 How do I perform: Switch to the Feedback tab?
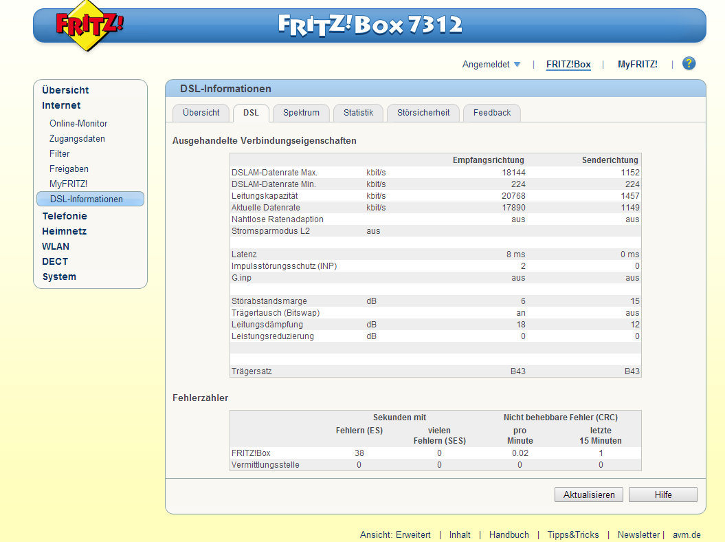pyautogui.click(x=492, y=113)
